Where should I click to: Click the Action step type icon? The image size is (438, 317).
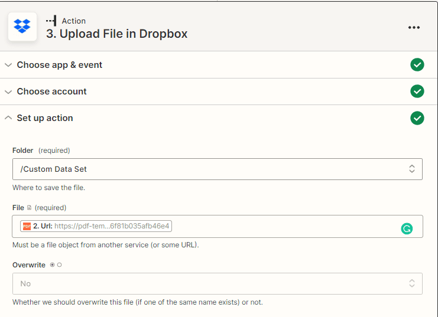click(x=51, y=21)
